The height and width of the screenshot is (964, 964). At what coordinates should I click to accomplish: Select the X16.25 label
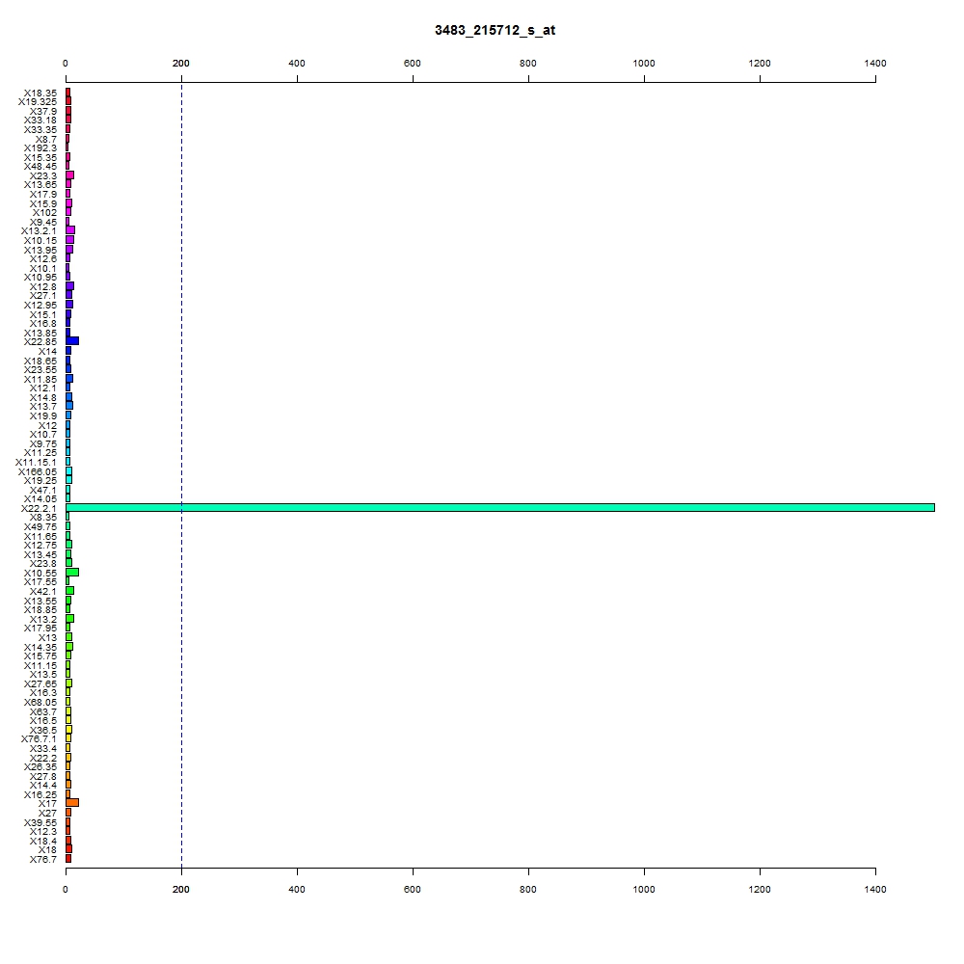pyautogui.click(x=40, y=795)
